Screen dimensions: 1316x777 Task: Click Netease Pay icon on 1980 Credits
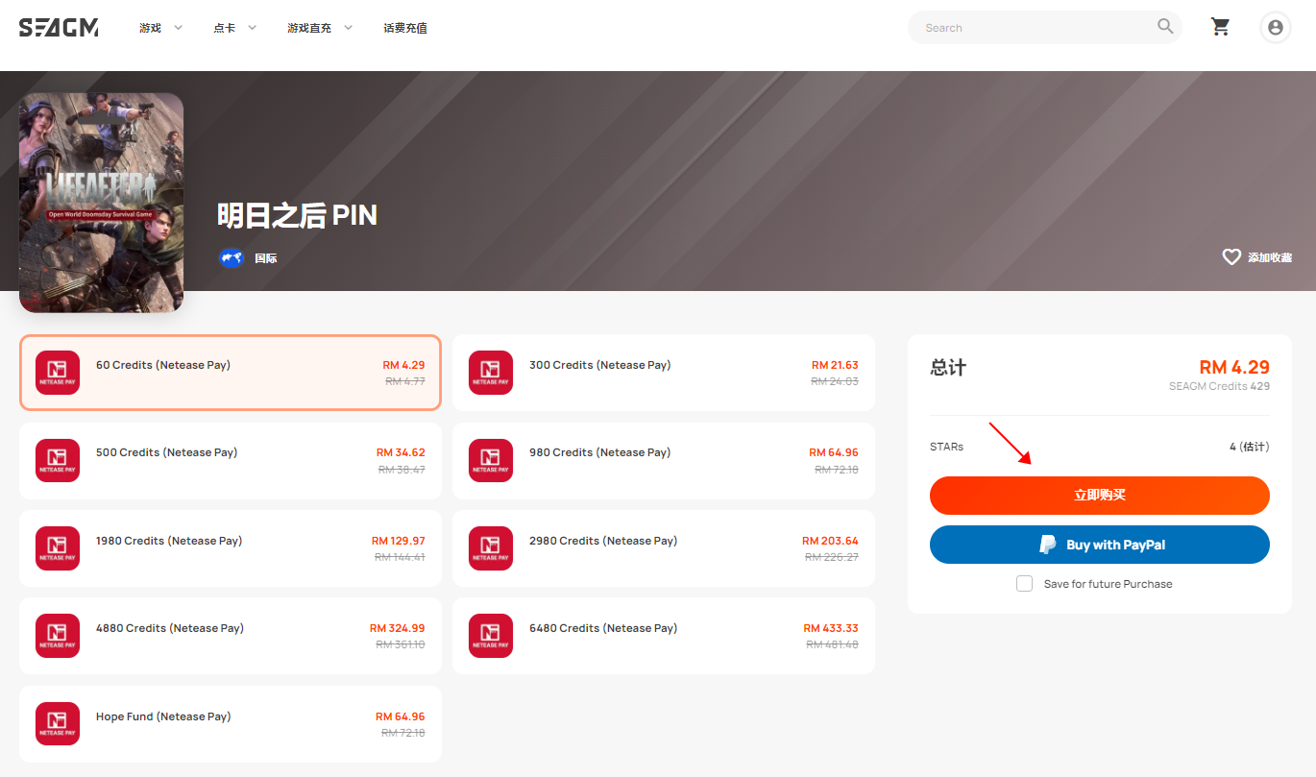[58, 548]
